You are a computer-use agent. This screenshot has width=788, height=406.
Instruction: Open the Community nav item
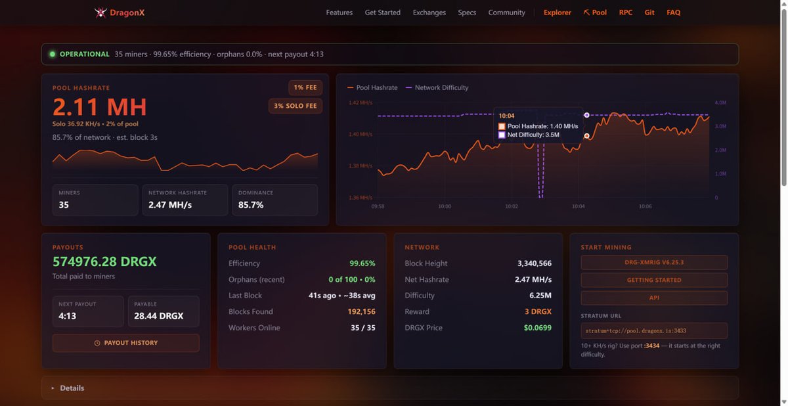(x=507, y=12)
